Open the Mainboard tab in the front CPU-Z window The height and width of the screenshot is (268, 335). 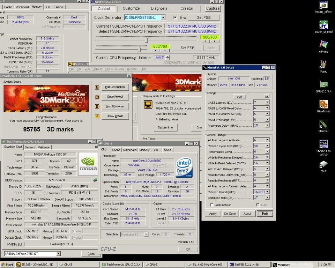[x=130, y=150]
